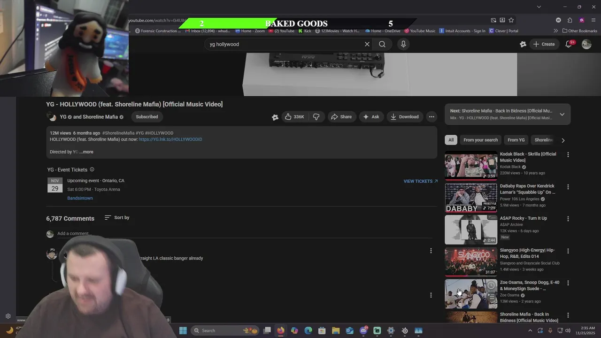This screenshot has height=338, width=601.
Task: Open the Bandsintown link
Action: click(80, 198)
